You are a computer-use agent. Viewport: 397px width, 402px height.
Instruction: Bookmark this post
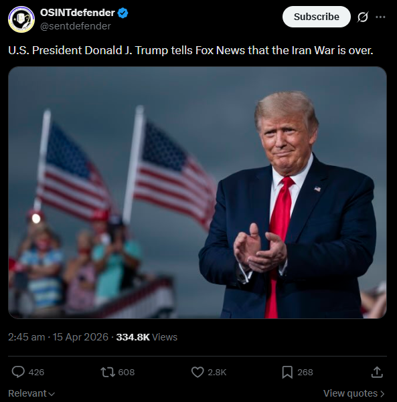point(287,373)
